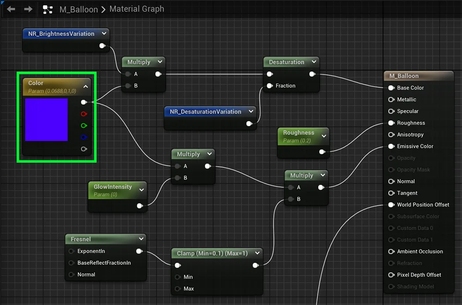Click the Fresnel node output pin
The height and width of the screenshot is (305, 462).
pos(139,251)
